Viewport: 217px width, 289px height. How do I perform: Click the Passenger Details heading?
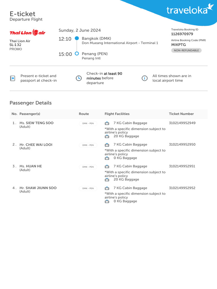[x=31, y=103]
